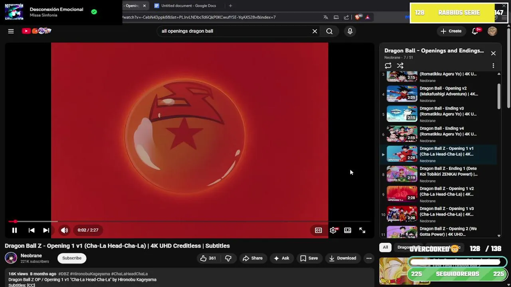Mute the video volume
The width and height of the screenshot is (511, 287).
pos(64,230)
